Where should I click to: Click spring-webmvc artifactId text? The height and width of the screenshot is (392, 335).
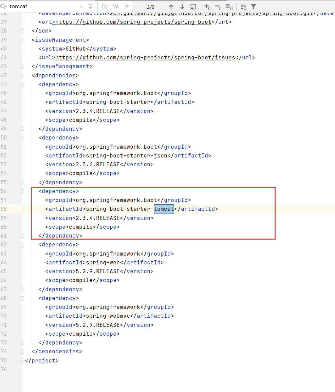(x=108, y=316)
